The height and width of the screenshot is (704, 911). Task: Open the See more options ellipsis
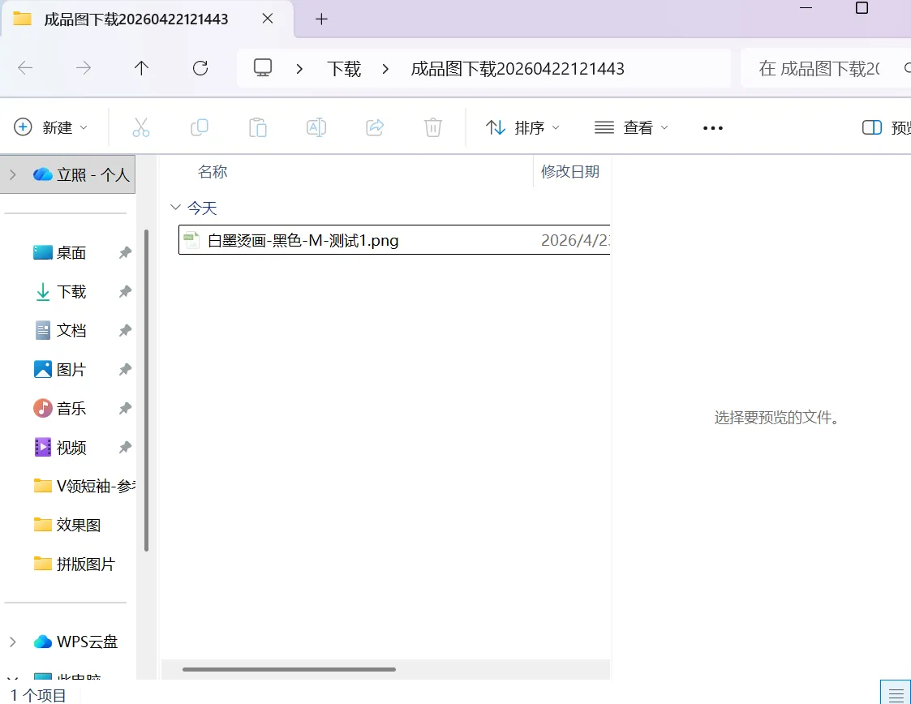coord(713,128)
